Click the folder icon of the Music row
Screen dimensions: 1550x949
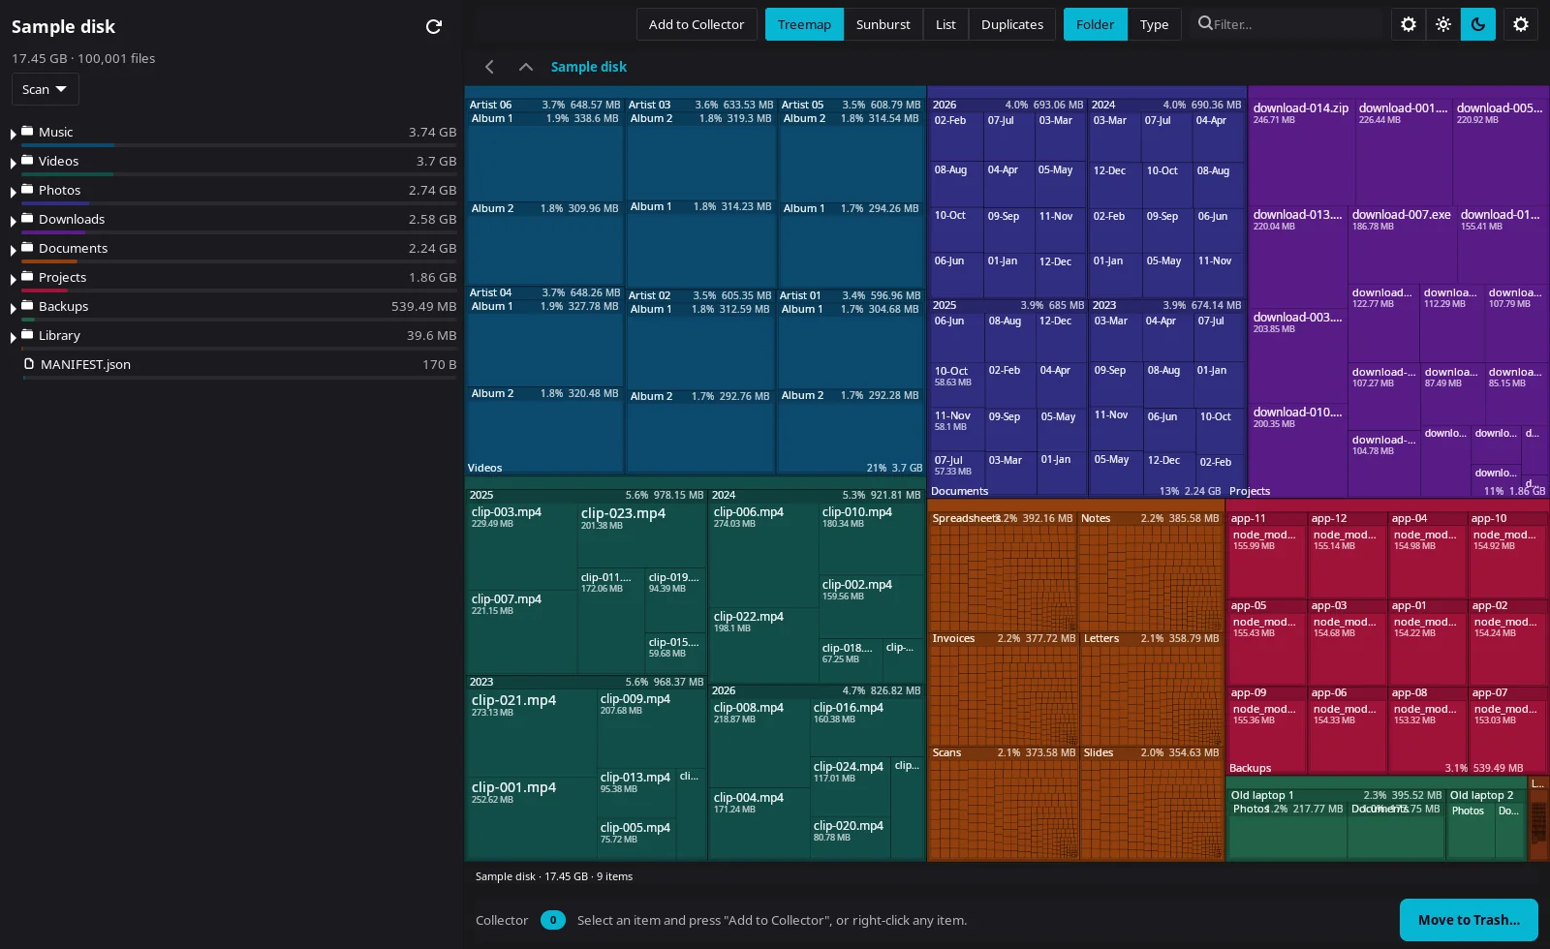point(27,131)
